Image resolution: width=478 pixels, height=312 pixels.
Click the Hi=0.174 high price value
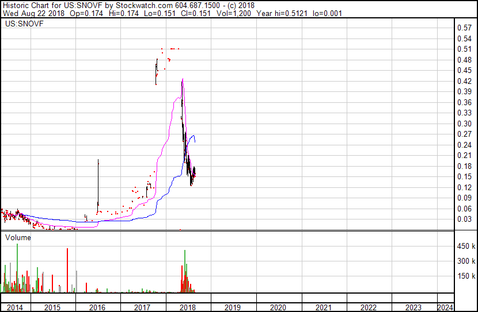tap(123, 13)
